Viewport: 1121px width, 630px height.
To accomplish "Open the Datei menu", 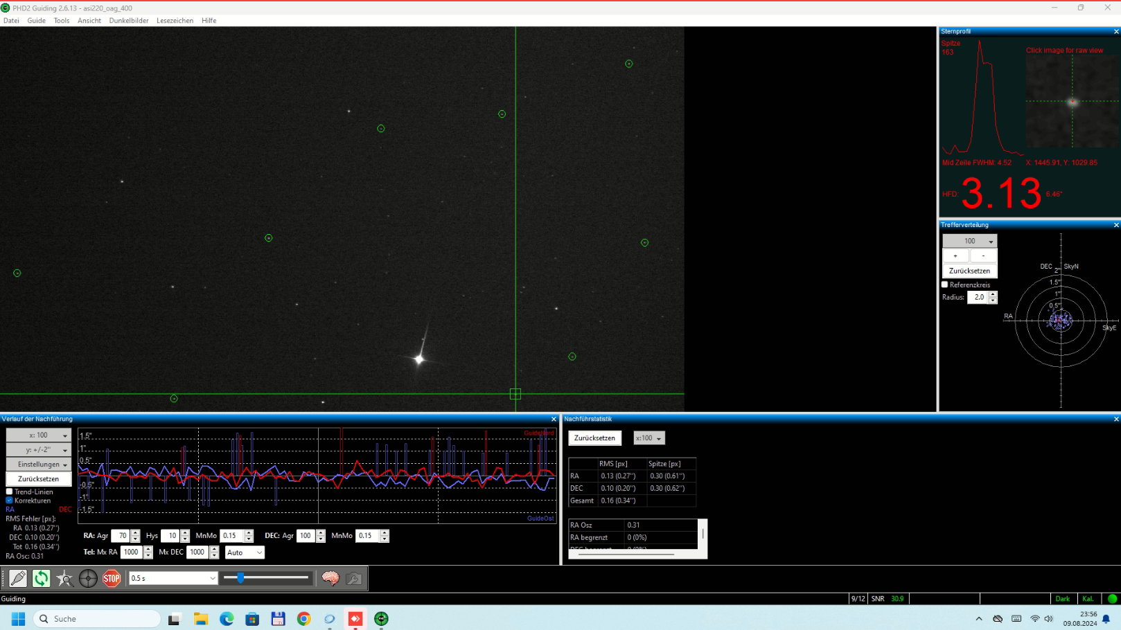I will tap(11, 21).
